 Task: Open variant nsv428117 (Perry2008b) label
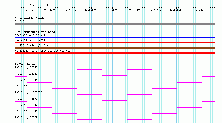coord(31,45)
